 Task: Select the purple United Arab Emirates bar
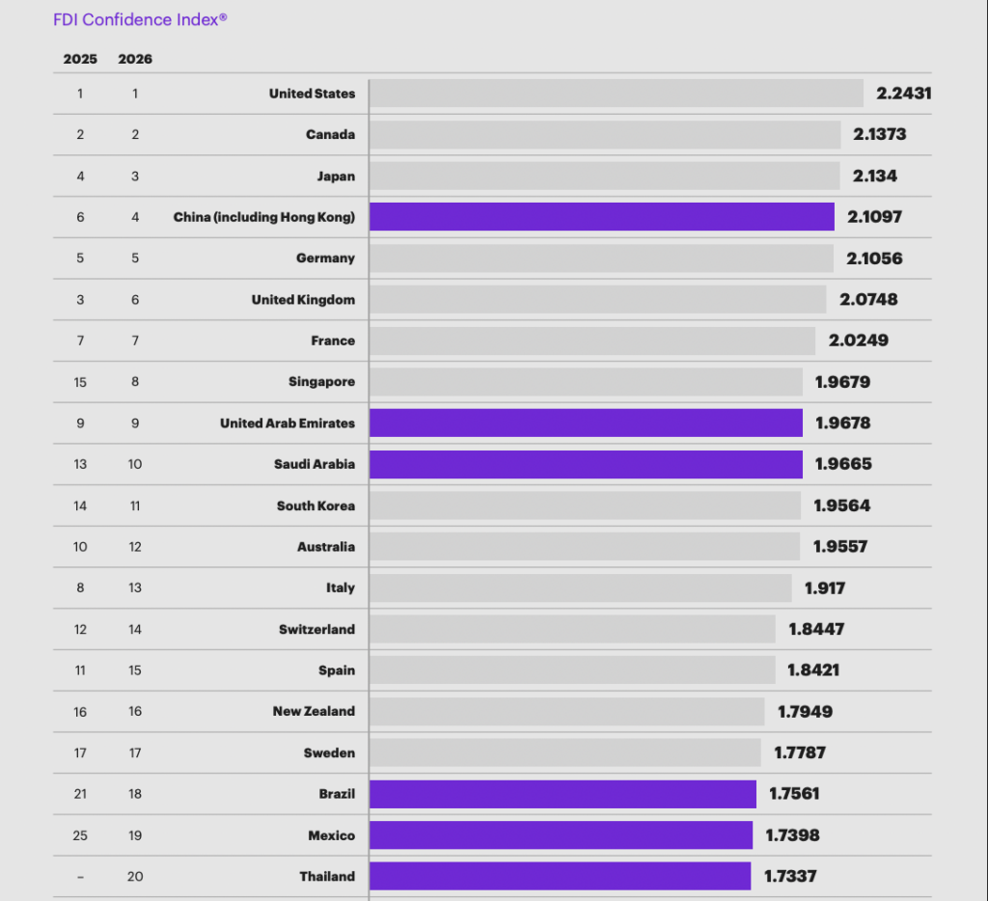(x=586, y=423)
